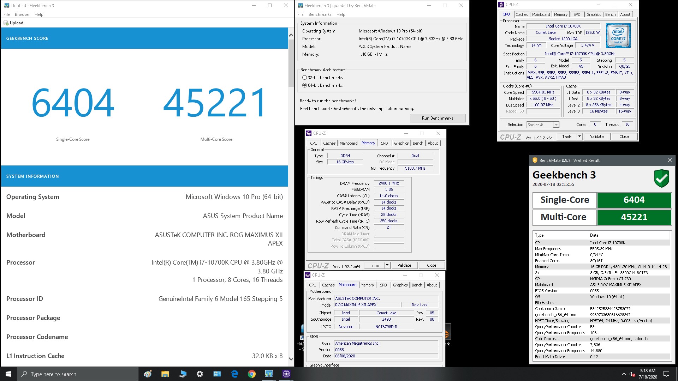Screen dimensions: 678x381
Task: Click Close button in CPU-Z CPU window
Action: click(624, 137)
